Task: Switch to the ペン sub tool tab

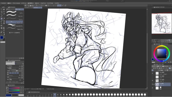Action: tap(10, 9)
